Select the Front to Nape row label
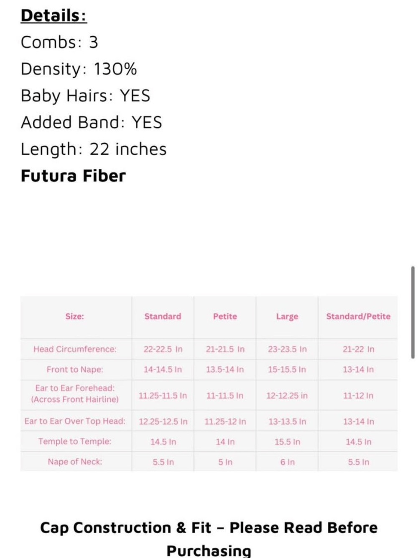Viewport: 418px width, 558px height. coord(75,370)
